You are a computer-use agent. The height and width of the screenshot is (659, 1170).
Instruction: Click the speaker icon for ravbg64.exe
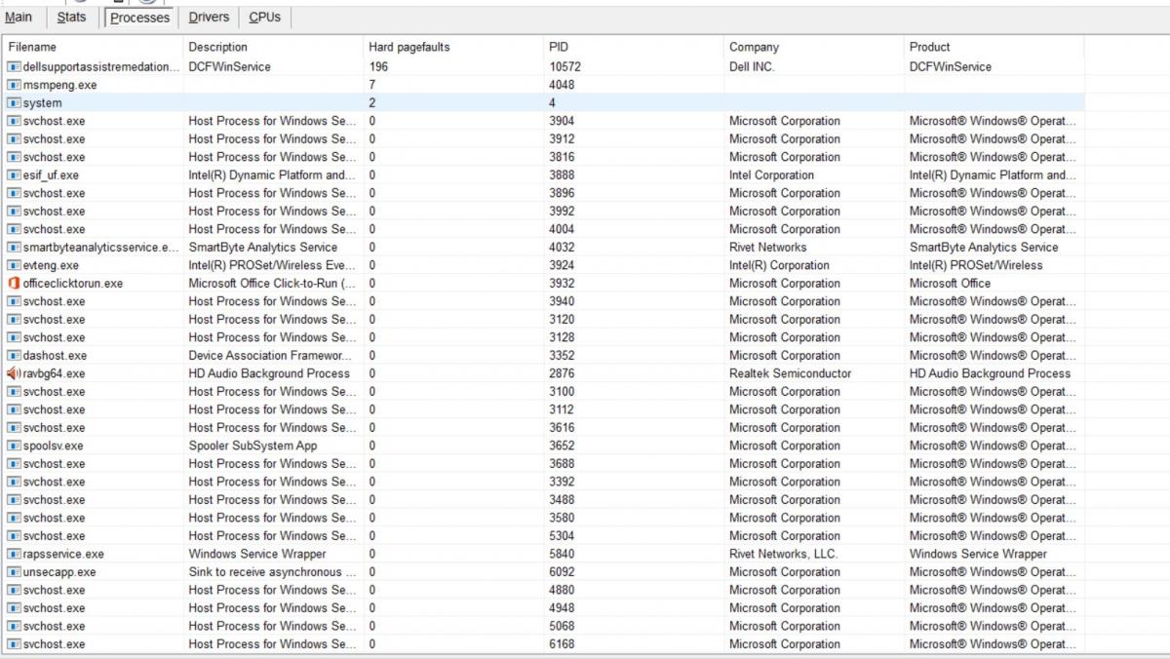tap(15, 373)
